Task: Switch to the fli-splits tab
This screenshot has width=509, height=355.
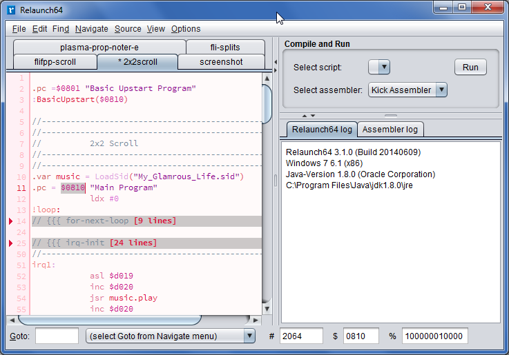Action: point(225,48)
